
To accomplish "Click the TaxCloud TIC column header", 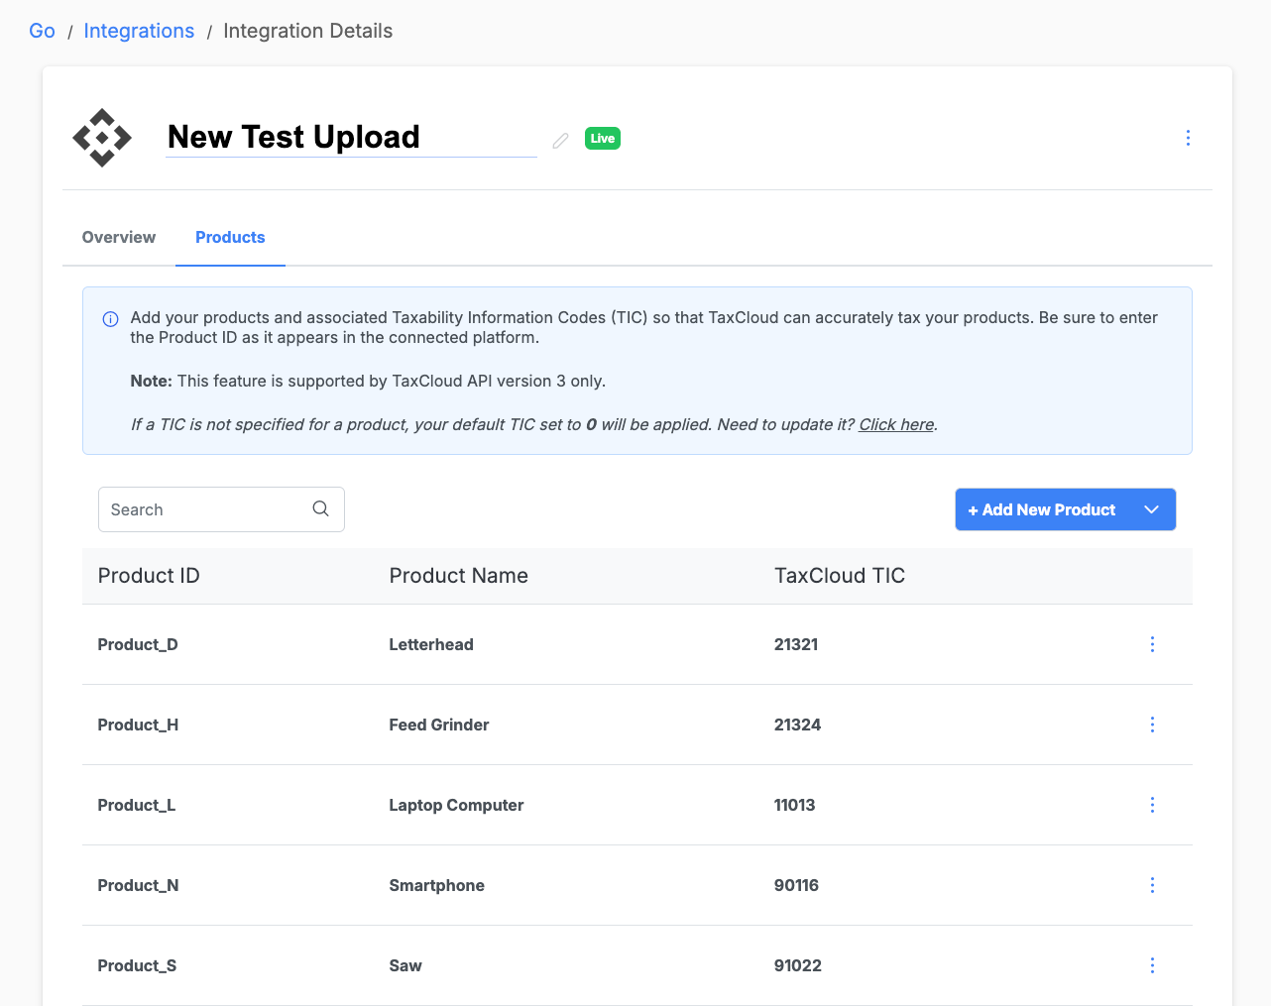I will [x=840, y=576].
